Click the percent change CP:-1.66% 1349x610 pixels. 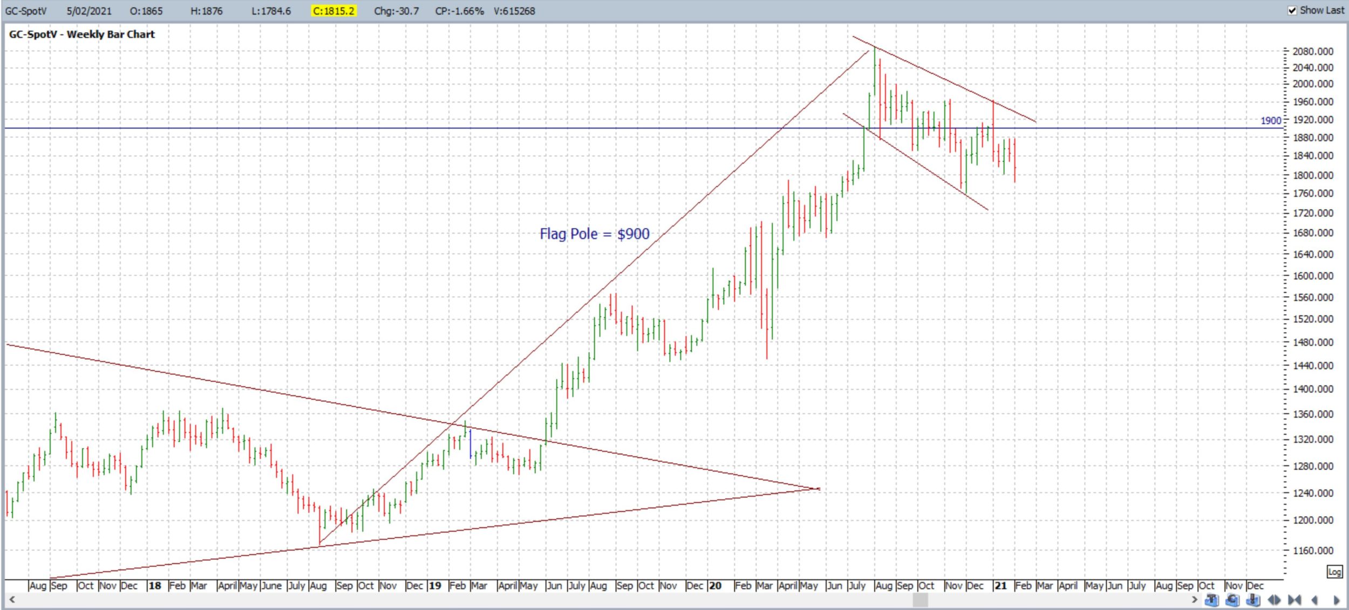pyautogui.click(x=460, y=11)
